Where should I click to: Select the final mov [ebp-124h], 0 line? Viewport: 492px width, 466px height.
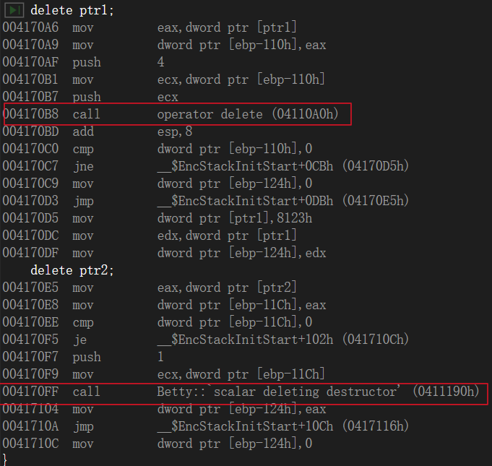pos(157,444)
